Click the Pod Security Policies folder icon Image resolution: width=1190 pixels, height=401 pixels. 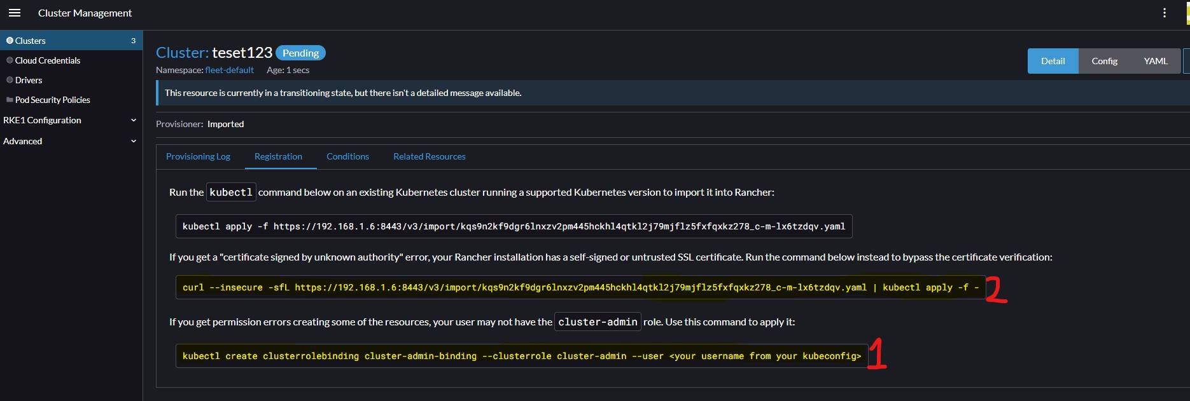click(10, 100)
